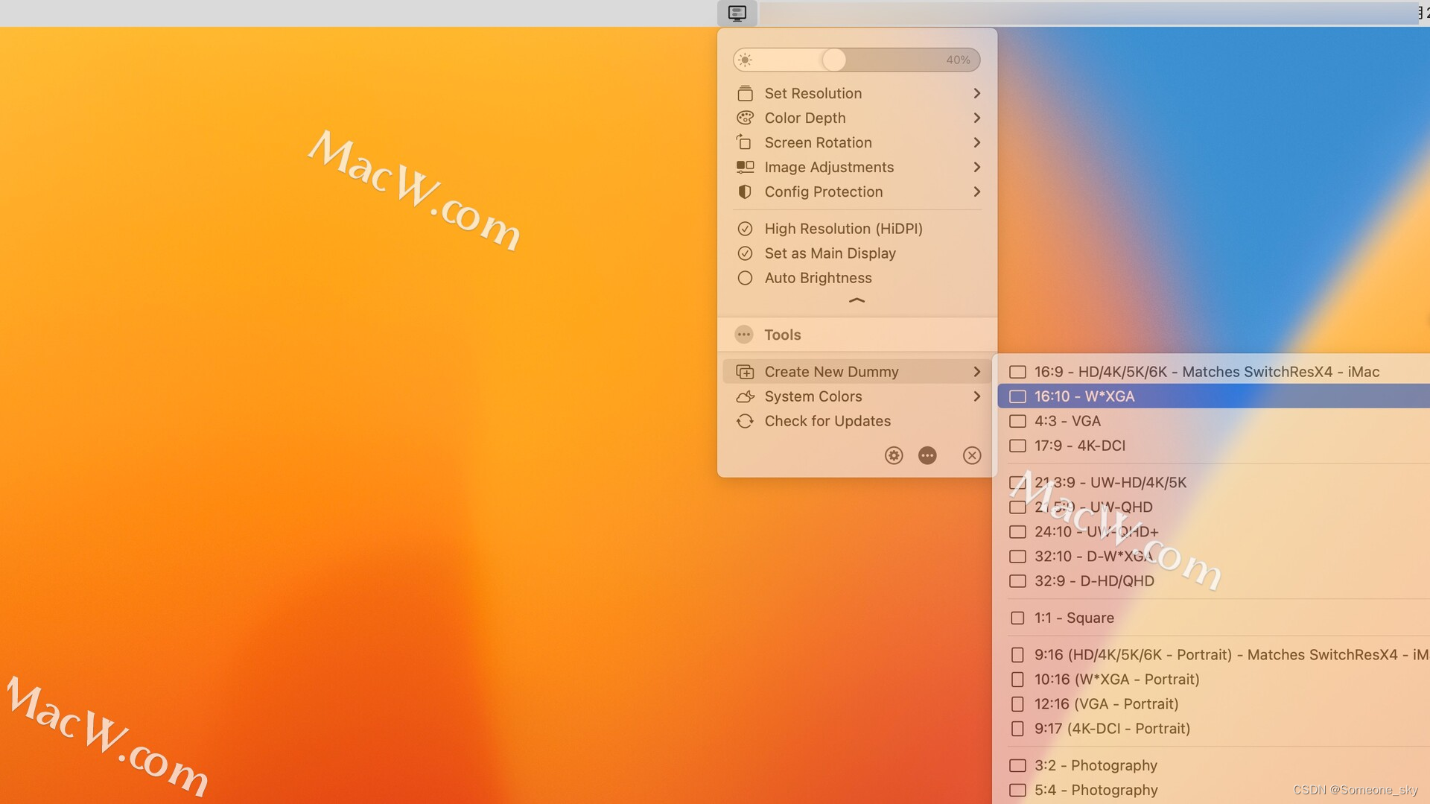Viewport: 1430px width, 804px height.
Task: Click the Create New Dummy icon
Action: coord(745,371)
